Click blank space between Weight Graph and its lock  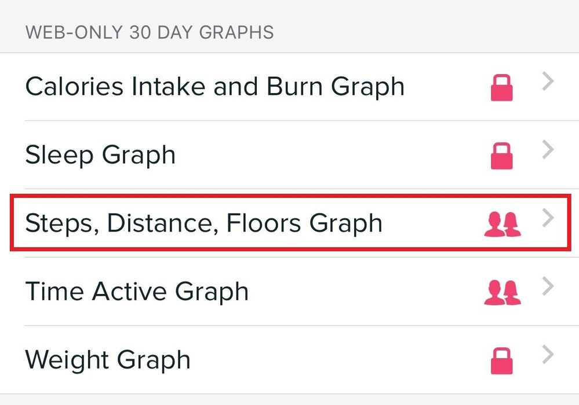click(x=336, y=360)
